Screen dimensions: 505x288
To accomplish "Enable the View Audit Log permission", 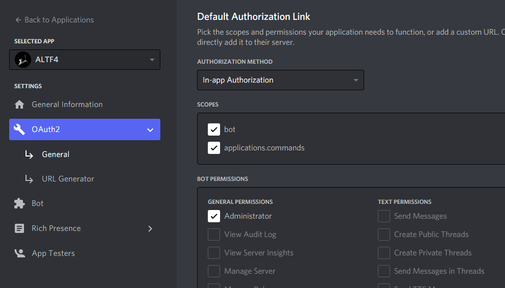I will (214, 234).
